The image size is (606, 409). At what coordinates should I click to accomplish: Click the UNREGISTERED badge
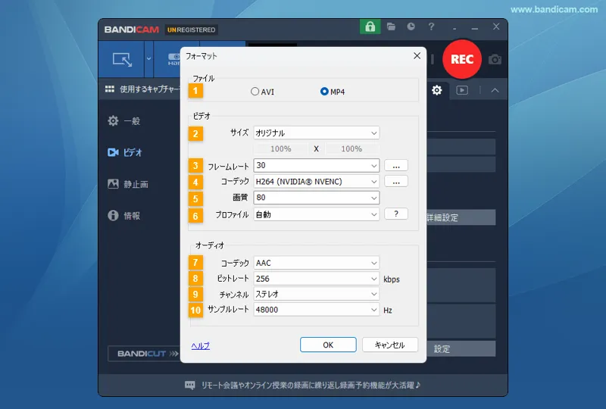192,30
